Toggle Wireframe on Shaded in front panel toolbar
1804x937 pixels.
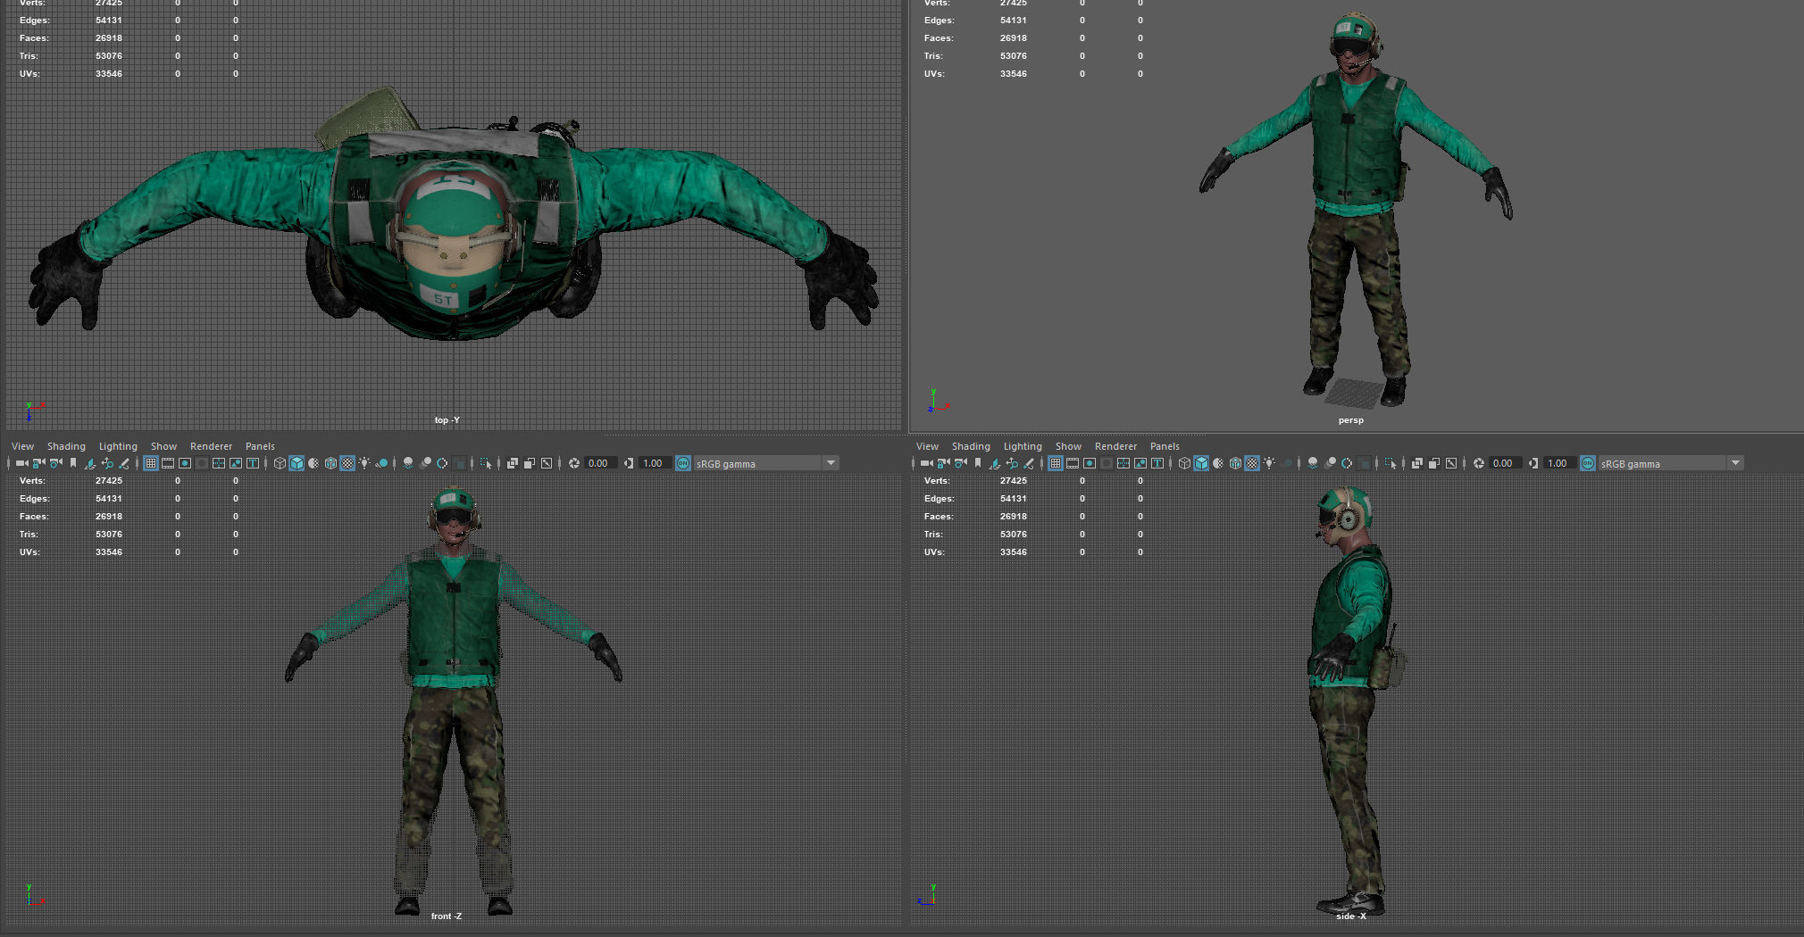(330, 463)
